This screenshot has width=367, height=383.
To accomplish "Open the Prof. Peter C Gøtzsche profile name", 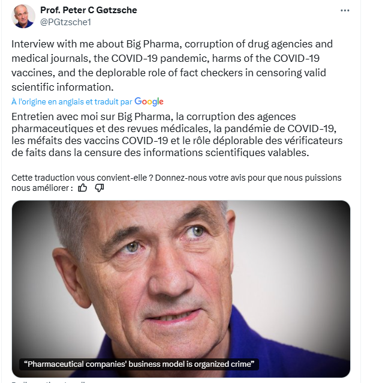I will tap(87, 10).
